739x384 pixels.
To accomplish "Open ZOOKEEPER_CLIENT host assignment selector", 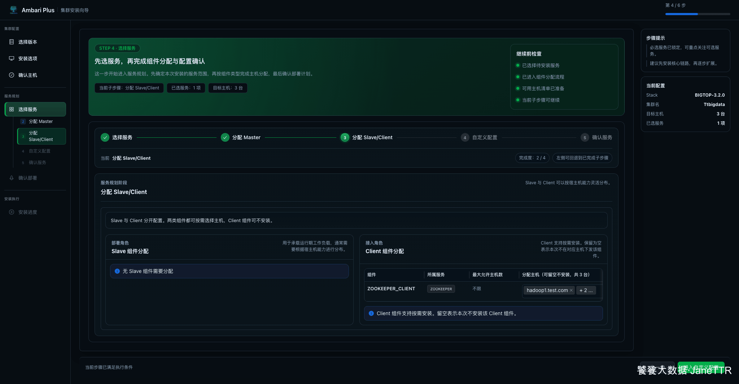I will [x=562, y=291].
